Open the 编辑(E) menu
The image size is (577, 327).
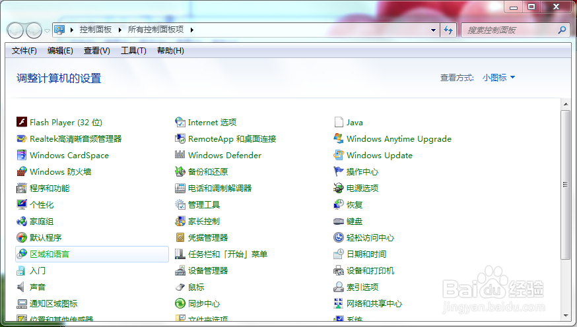pos(60,51)
